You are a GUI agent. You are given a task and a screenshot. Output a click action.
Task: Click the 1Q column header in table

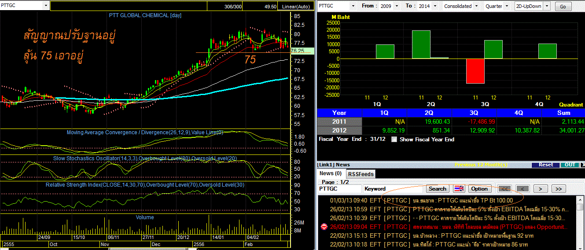click(384, 113)
